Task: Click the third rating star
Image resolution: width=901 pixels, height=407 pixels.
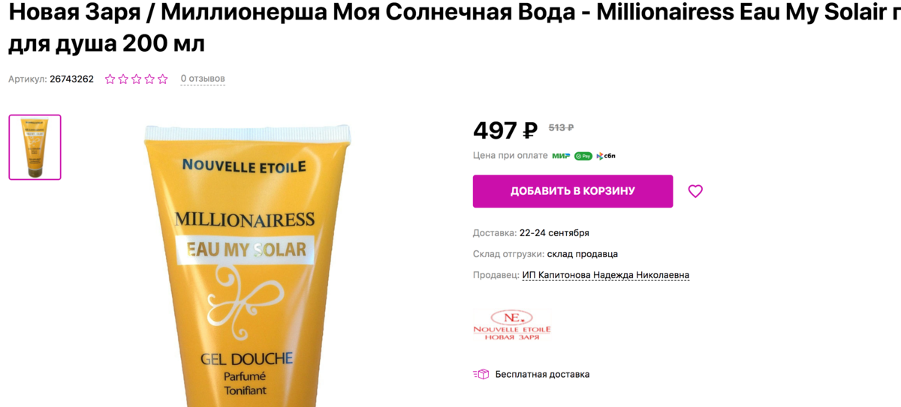Action: 137,79
